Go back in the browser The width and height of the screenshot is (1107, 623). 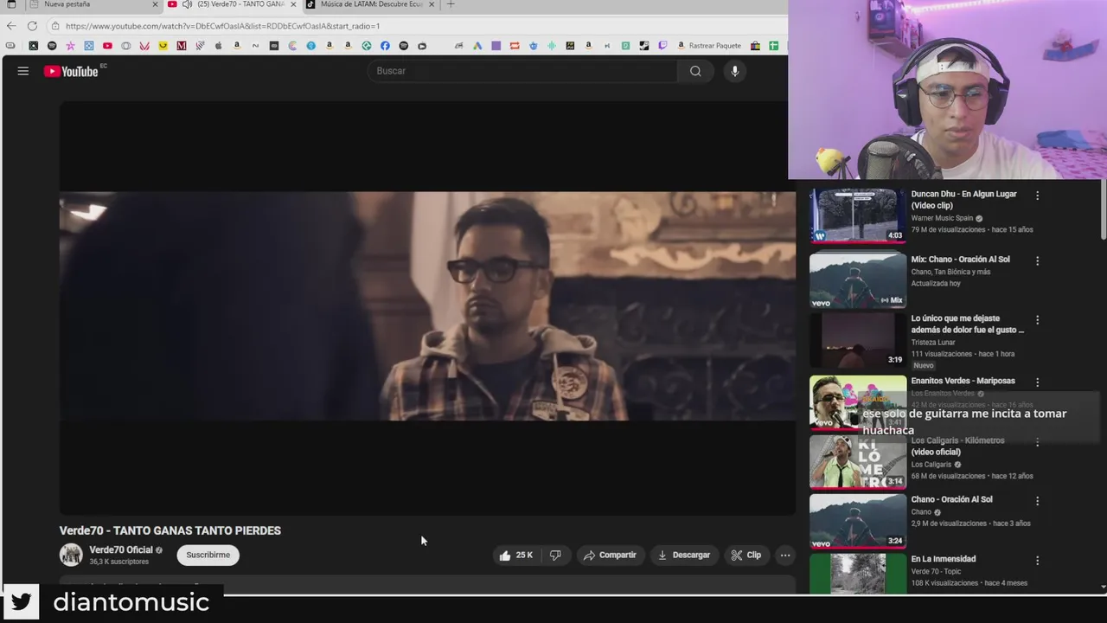11,26
